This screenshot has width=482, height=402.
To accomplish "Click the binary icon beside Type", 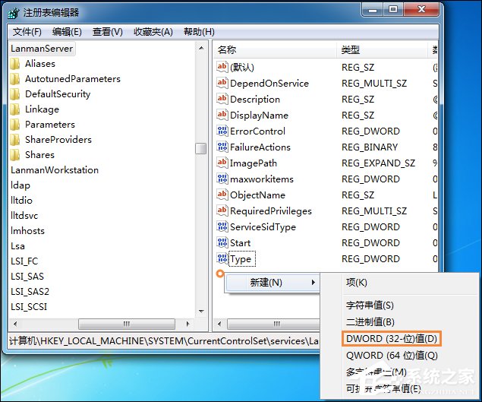I will pos(222,258).
